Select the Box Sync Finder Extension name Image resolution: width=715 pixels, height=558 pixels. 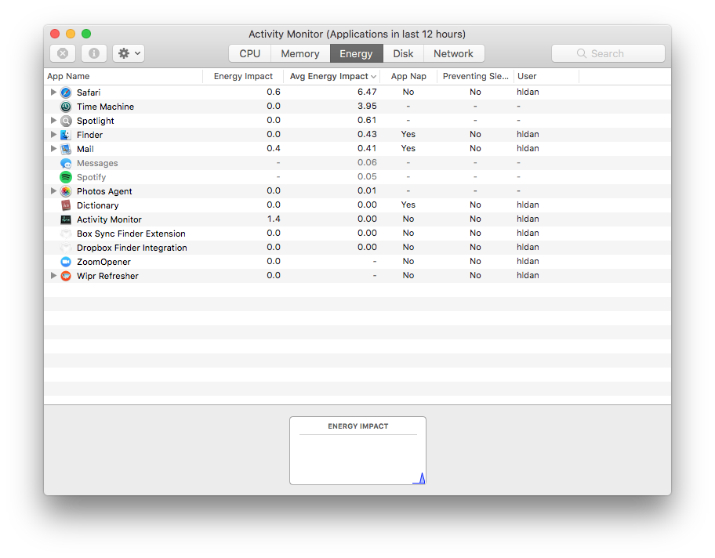[x=132, y=234]
